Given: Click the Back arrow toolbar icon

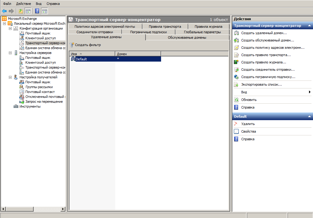Looking at the screenshot, I should pyautogui.click(x=4, y=11).
